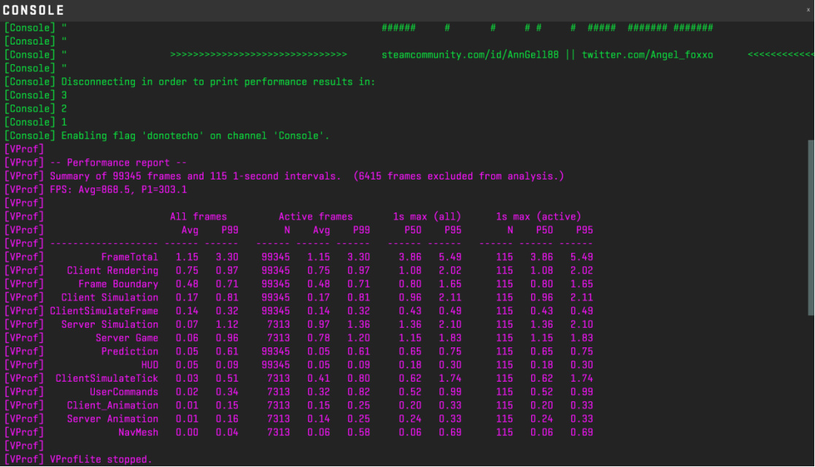The height and width of the screenshot is (467, 815).
Task: Click the Frame Boundary row label
Action: (118, 284)
